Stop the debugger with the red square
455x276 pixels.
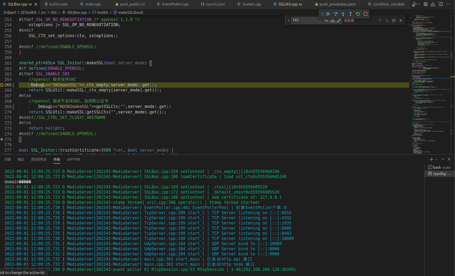[x=365, y=14]
